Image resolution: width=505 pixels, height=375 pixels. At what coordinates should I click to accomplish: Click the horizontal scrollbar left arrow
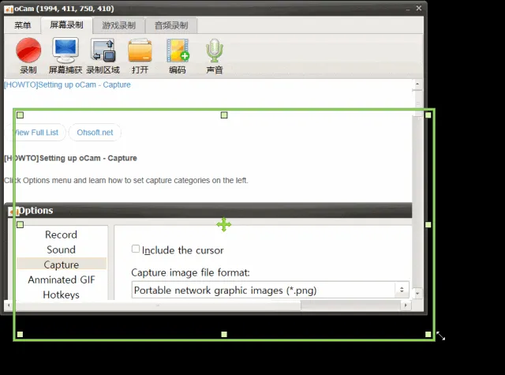9,305
